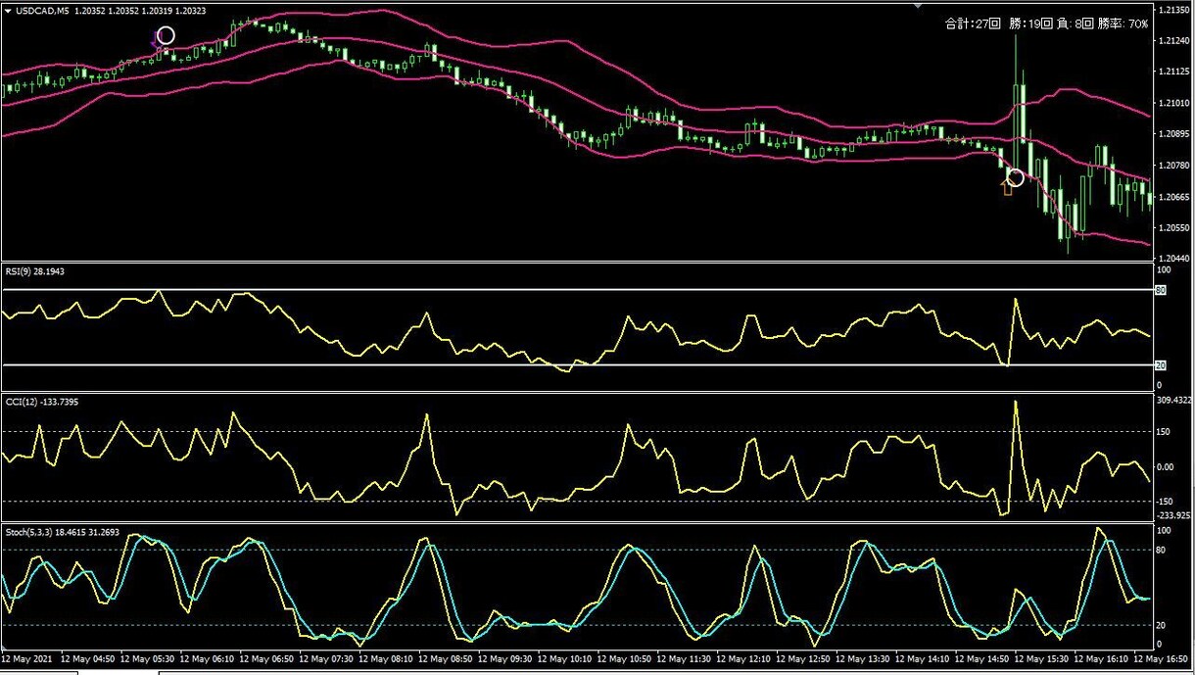Click the grey chart shift triangle on top edge

[917, 5]
